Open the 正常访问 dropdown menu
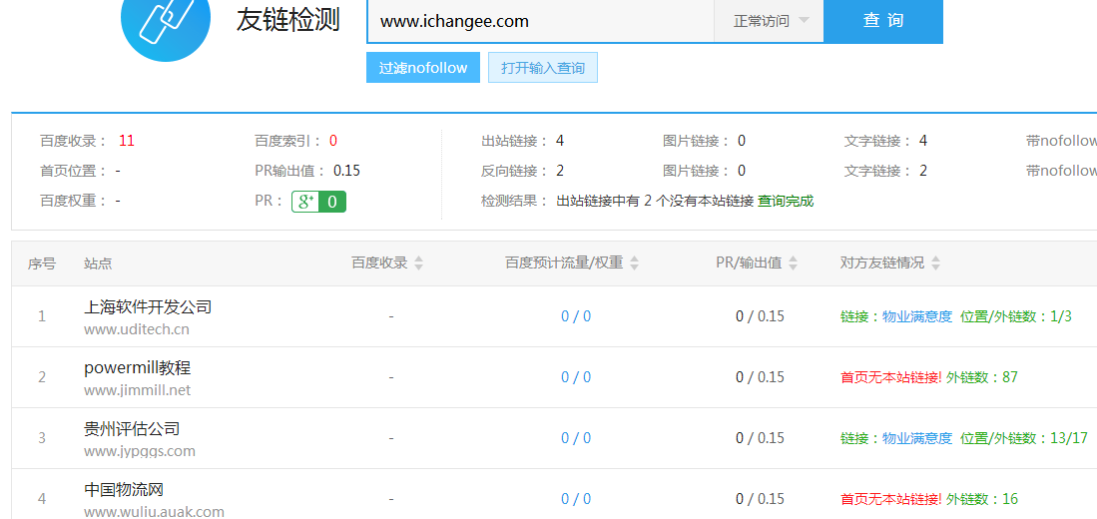 pos(769,21)
